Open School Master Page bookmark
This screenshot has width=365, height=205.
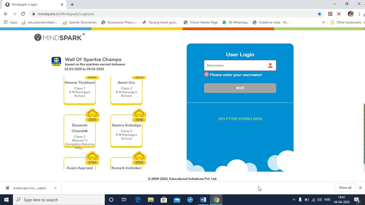pos(201,22)
